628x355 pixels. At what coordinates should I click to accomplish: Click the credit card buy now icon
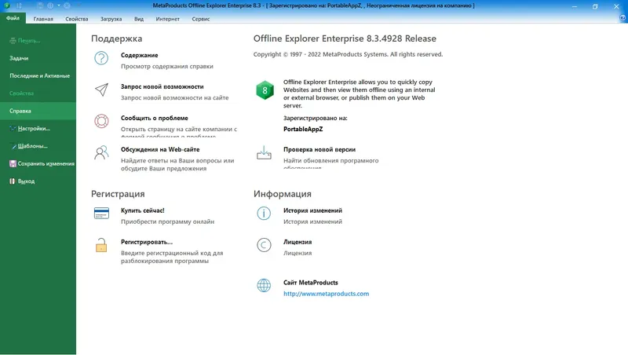[x=101, y=213]
